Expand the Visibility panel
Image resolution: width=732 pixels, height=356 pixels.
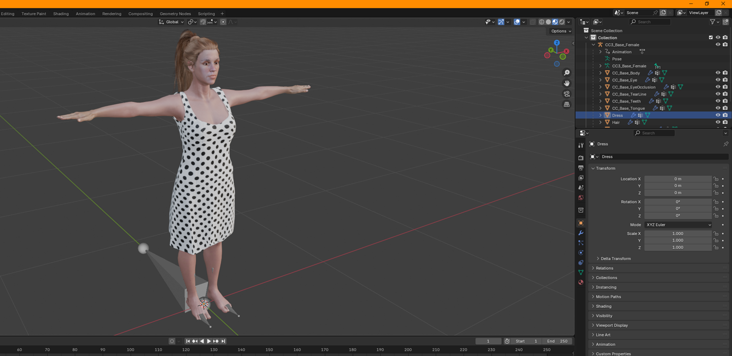pyautogui.click(x=604, y=316)
